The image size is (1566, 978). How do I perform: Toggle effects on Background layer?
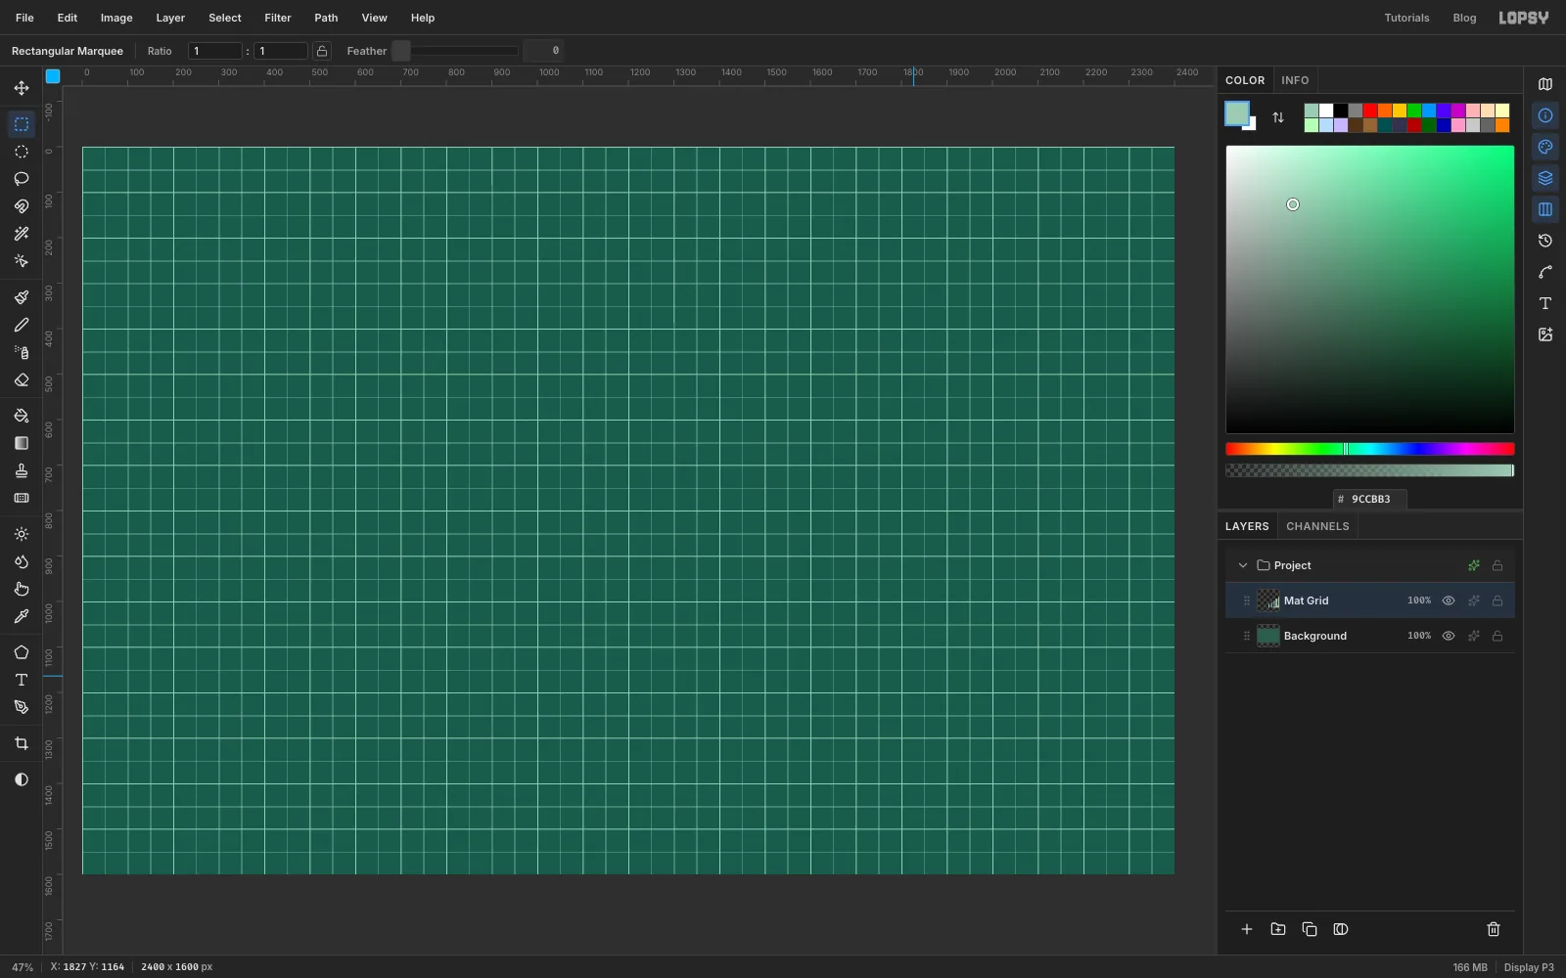1474,636
